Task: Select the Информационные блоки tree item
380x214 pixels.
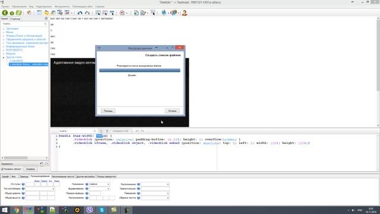Action: [20, 46]
